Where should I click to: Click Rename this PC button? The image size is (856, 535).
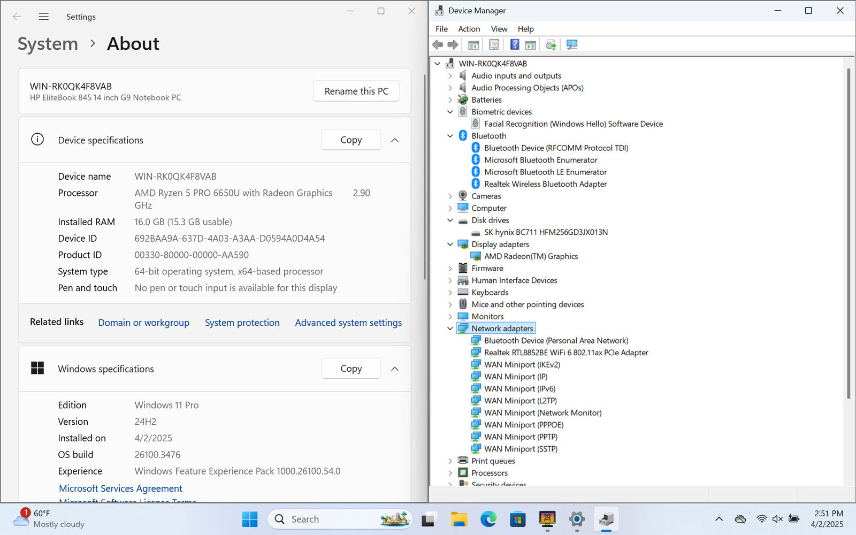point(356,91)
